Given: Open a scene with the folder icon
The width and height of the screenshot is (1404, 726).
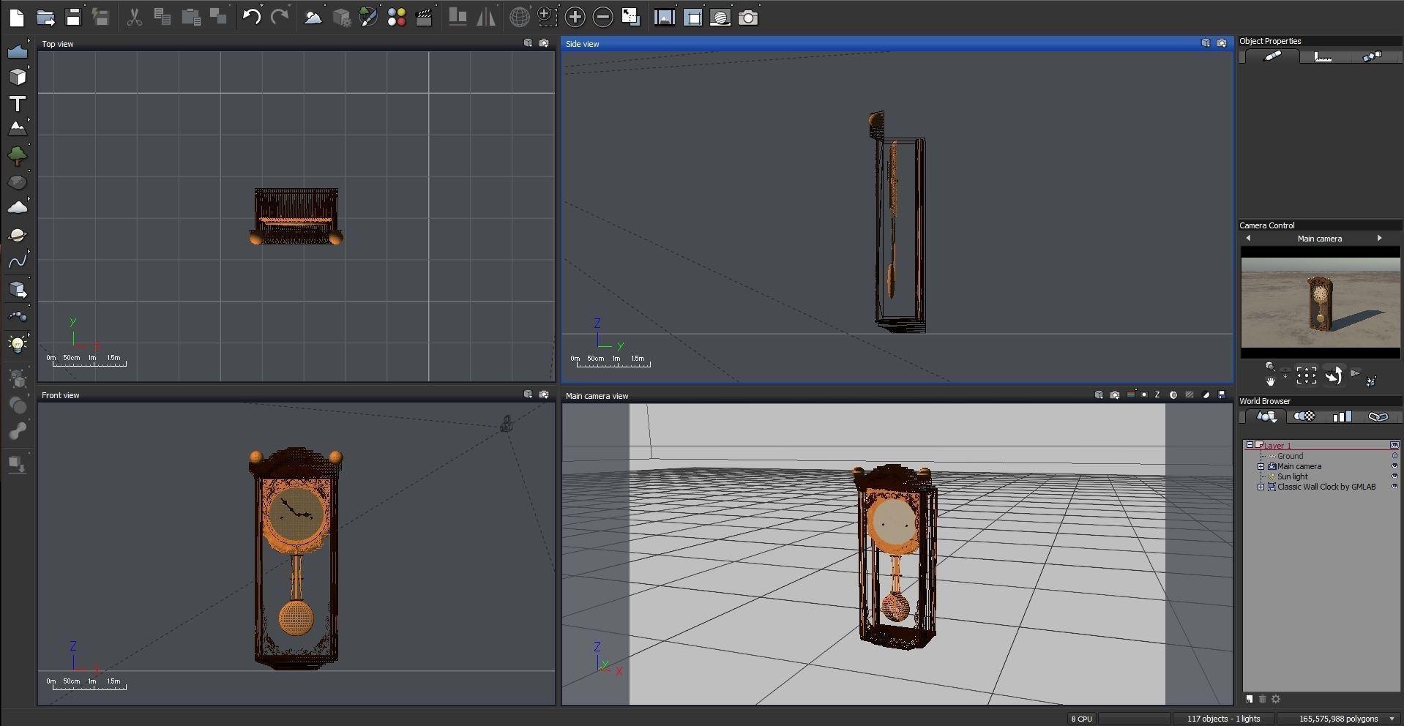Looking at the screenshot, I should pyautogui.click(x=45, y=18).
